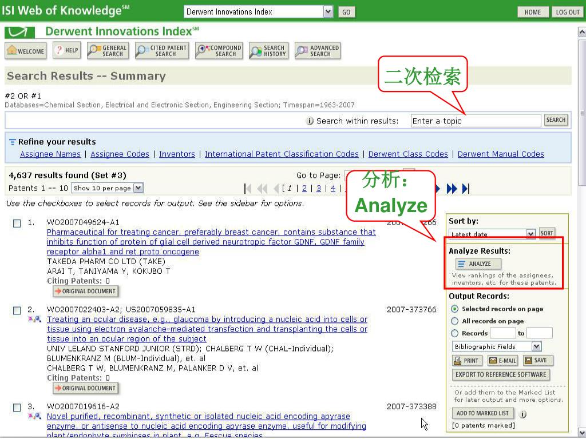Click compound structure icon for record 2
The height and width of the screenshot is (439, 586).
(x=34, y=320)
